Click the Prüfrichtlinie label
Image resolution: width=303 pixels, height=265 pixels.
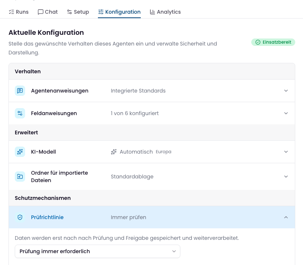tap(47, 217)
